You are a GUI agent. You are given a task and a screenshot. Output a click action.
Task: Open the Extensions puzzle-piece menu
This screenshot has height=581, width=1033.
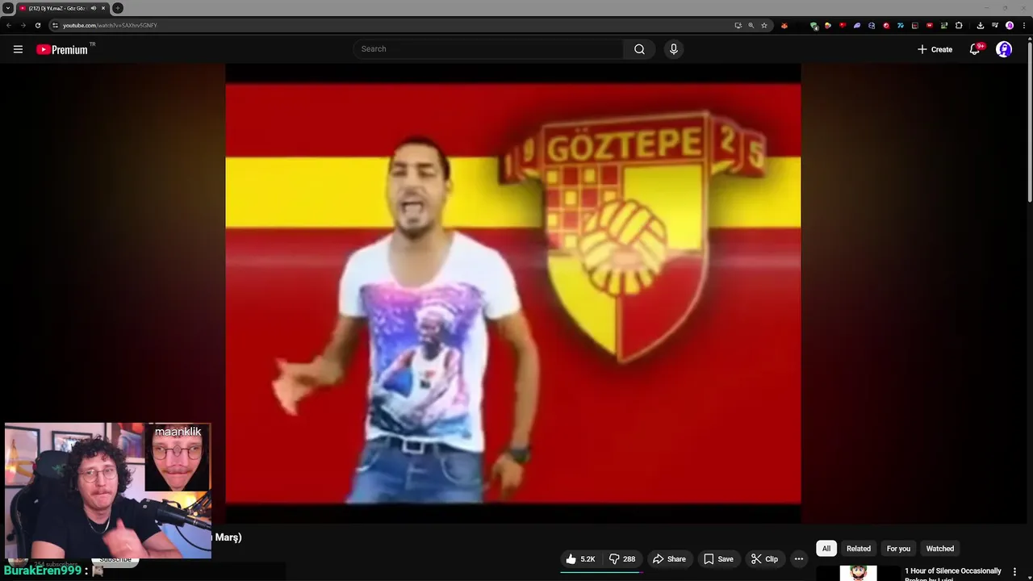click(959, 25)
